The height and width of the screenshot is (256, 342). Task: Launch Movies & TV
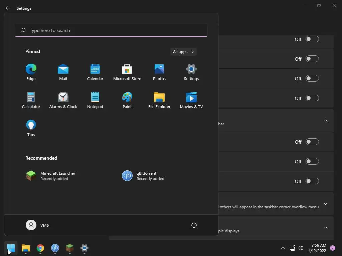click(191, 100)
